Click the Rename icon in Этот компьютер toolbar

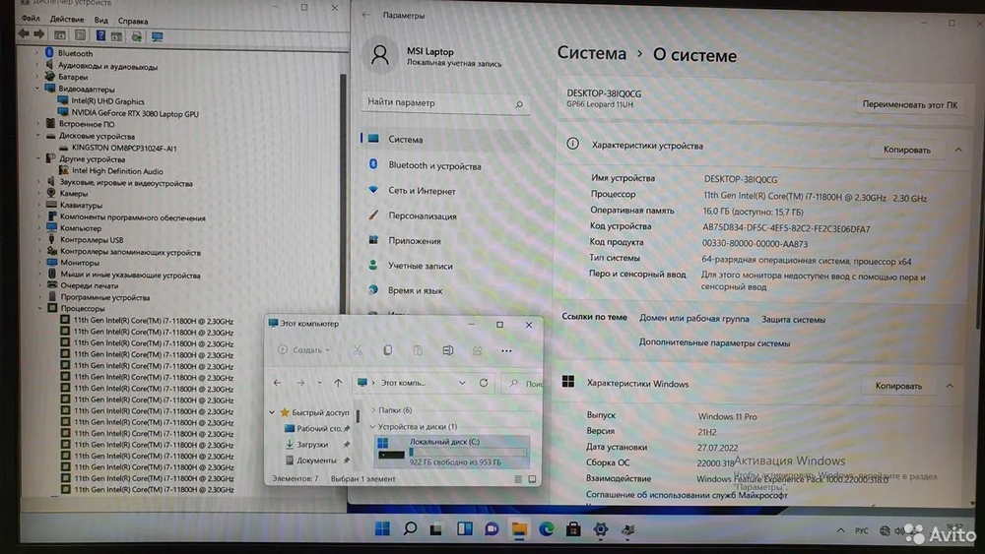point(448,350)
